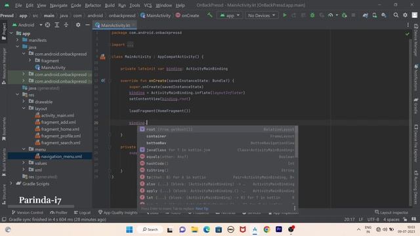Open Chrome from the taskbar
The width and height of the screenshot is (420, 236).
[x=266, y=229]
